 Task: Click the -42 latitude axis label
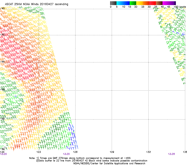2,35
